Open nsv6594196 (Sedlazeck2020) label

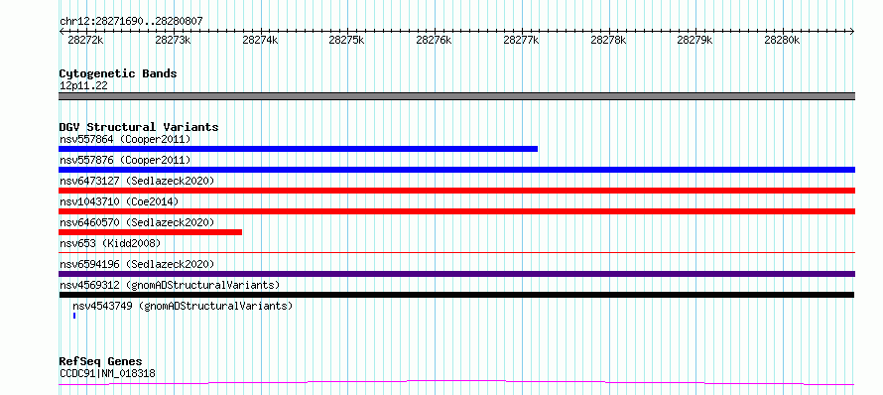coord(137,264)
